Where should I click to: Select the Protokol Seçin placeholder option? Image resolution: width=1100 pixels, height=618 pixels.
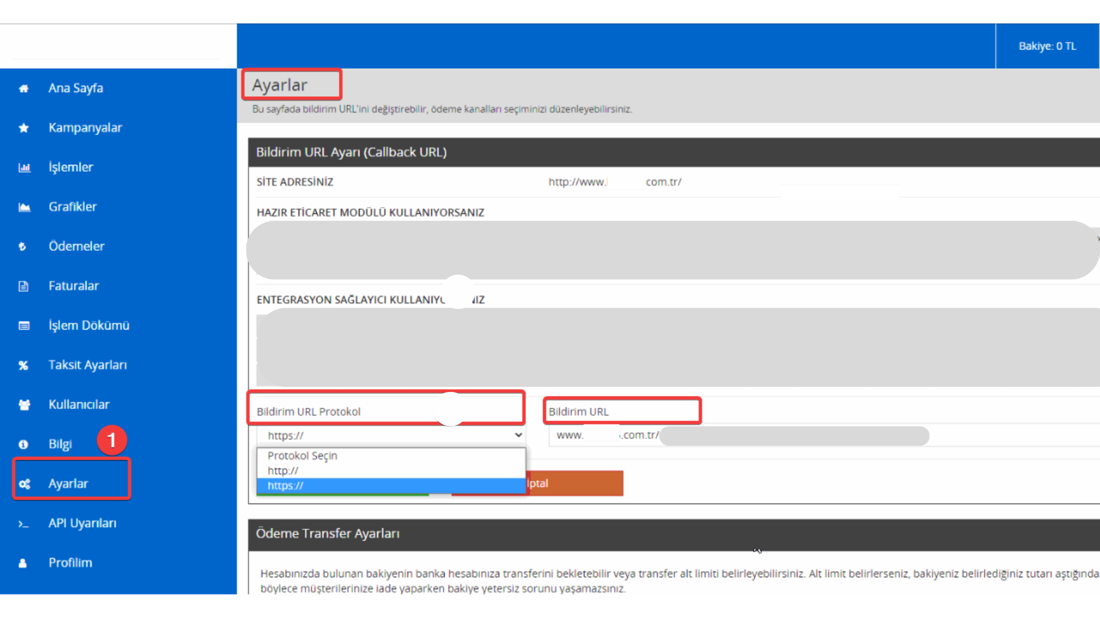pos(302,455)
